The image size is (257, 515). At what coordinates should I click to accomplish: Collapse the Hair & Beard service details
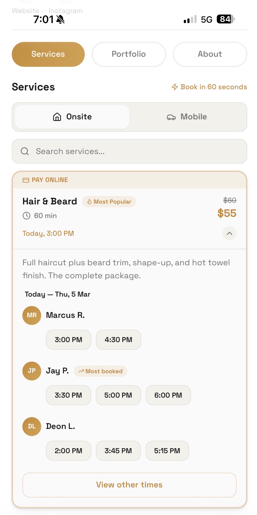[x=229, y=233]
